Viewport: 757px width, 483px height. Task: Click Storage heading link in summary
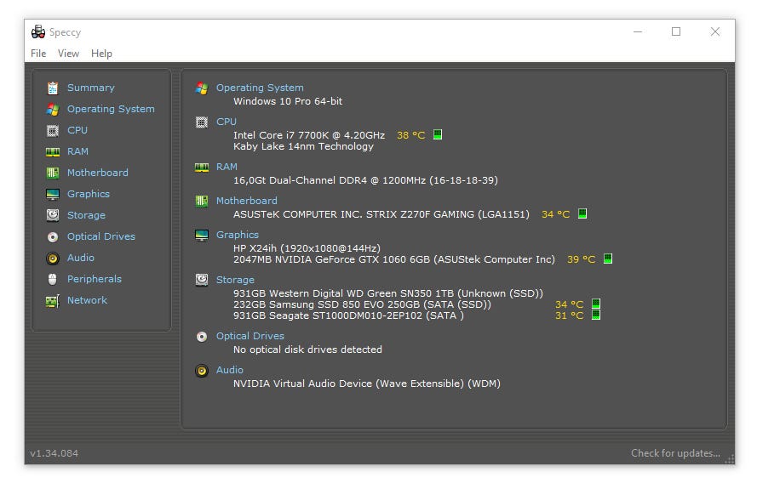(x=235, y=280)
